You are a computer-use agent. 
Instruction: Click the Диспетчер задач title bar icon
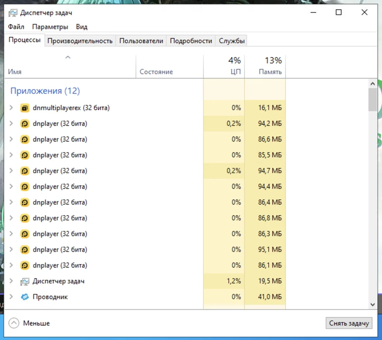[x=13, y=13]
